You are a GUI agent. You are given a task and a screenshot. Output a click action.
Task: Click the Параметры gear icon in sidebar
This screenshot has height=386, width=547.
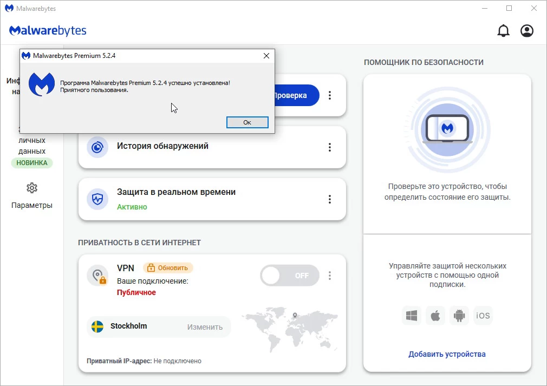point(32,188)
